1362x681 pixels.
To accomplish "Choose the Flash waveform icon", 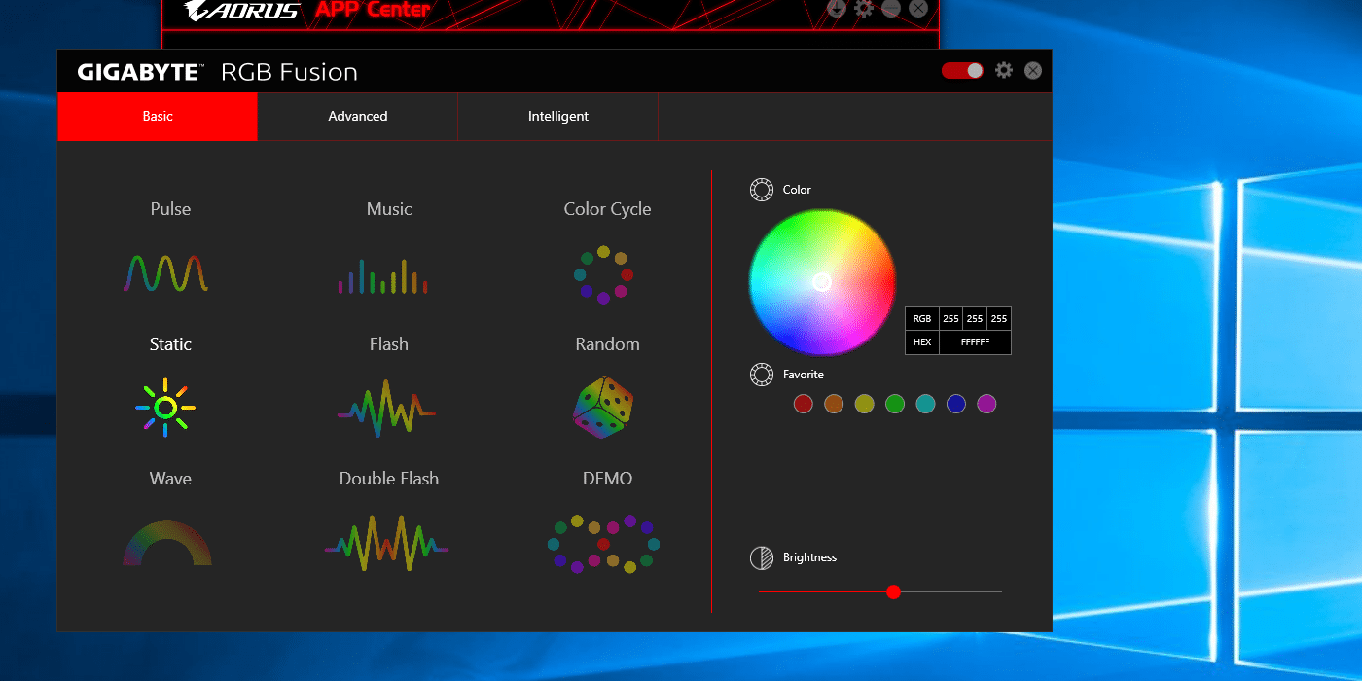I will click(386, 409).
